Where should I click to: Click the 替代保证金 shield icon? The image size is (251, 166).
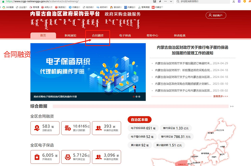(x=68, y=157)
